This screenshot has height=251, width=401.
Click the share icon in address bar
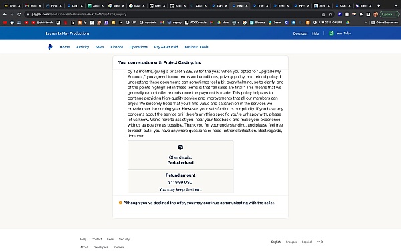pos(323,14)
